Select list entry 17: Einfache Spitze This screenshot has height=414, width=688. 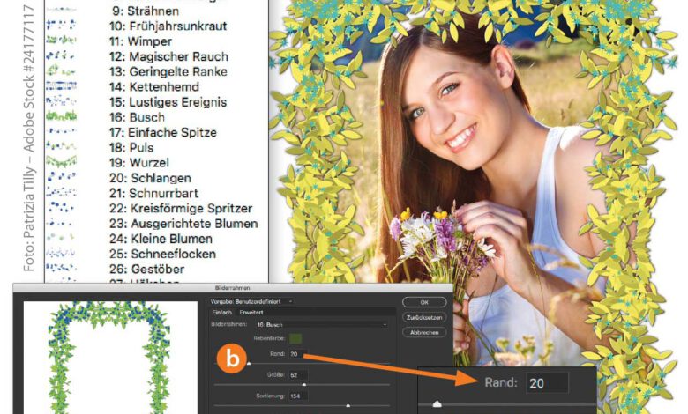coord(163,132)
